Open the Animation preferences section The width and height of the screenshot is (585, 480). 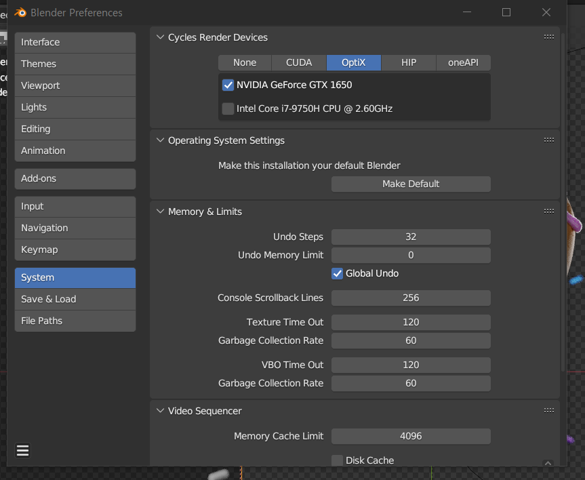[x=75, y=151]
